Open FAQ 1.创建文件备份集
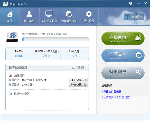 111,92
